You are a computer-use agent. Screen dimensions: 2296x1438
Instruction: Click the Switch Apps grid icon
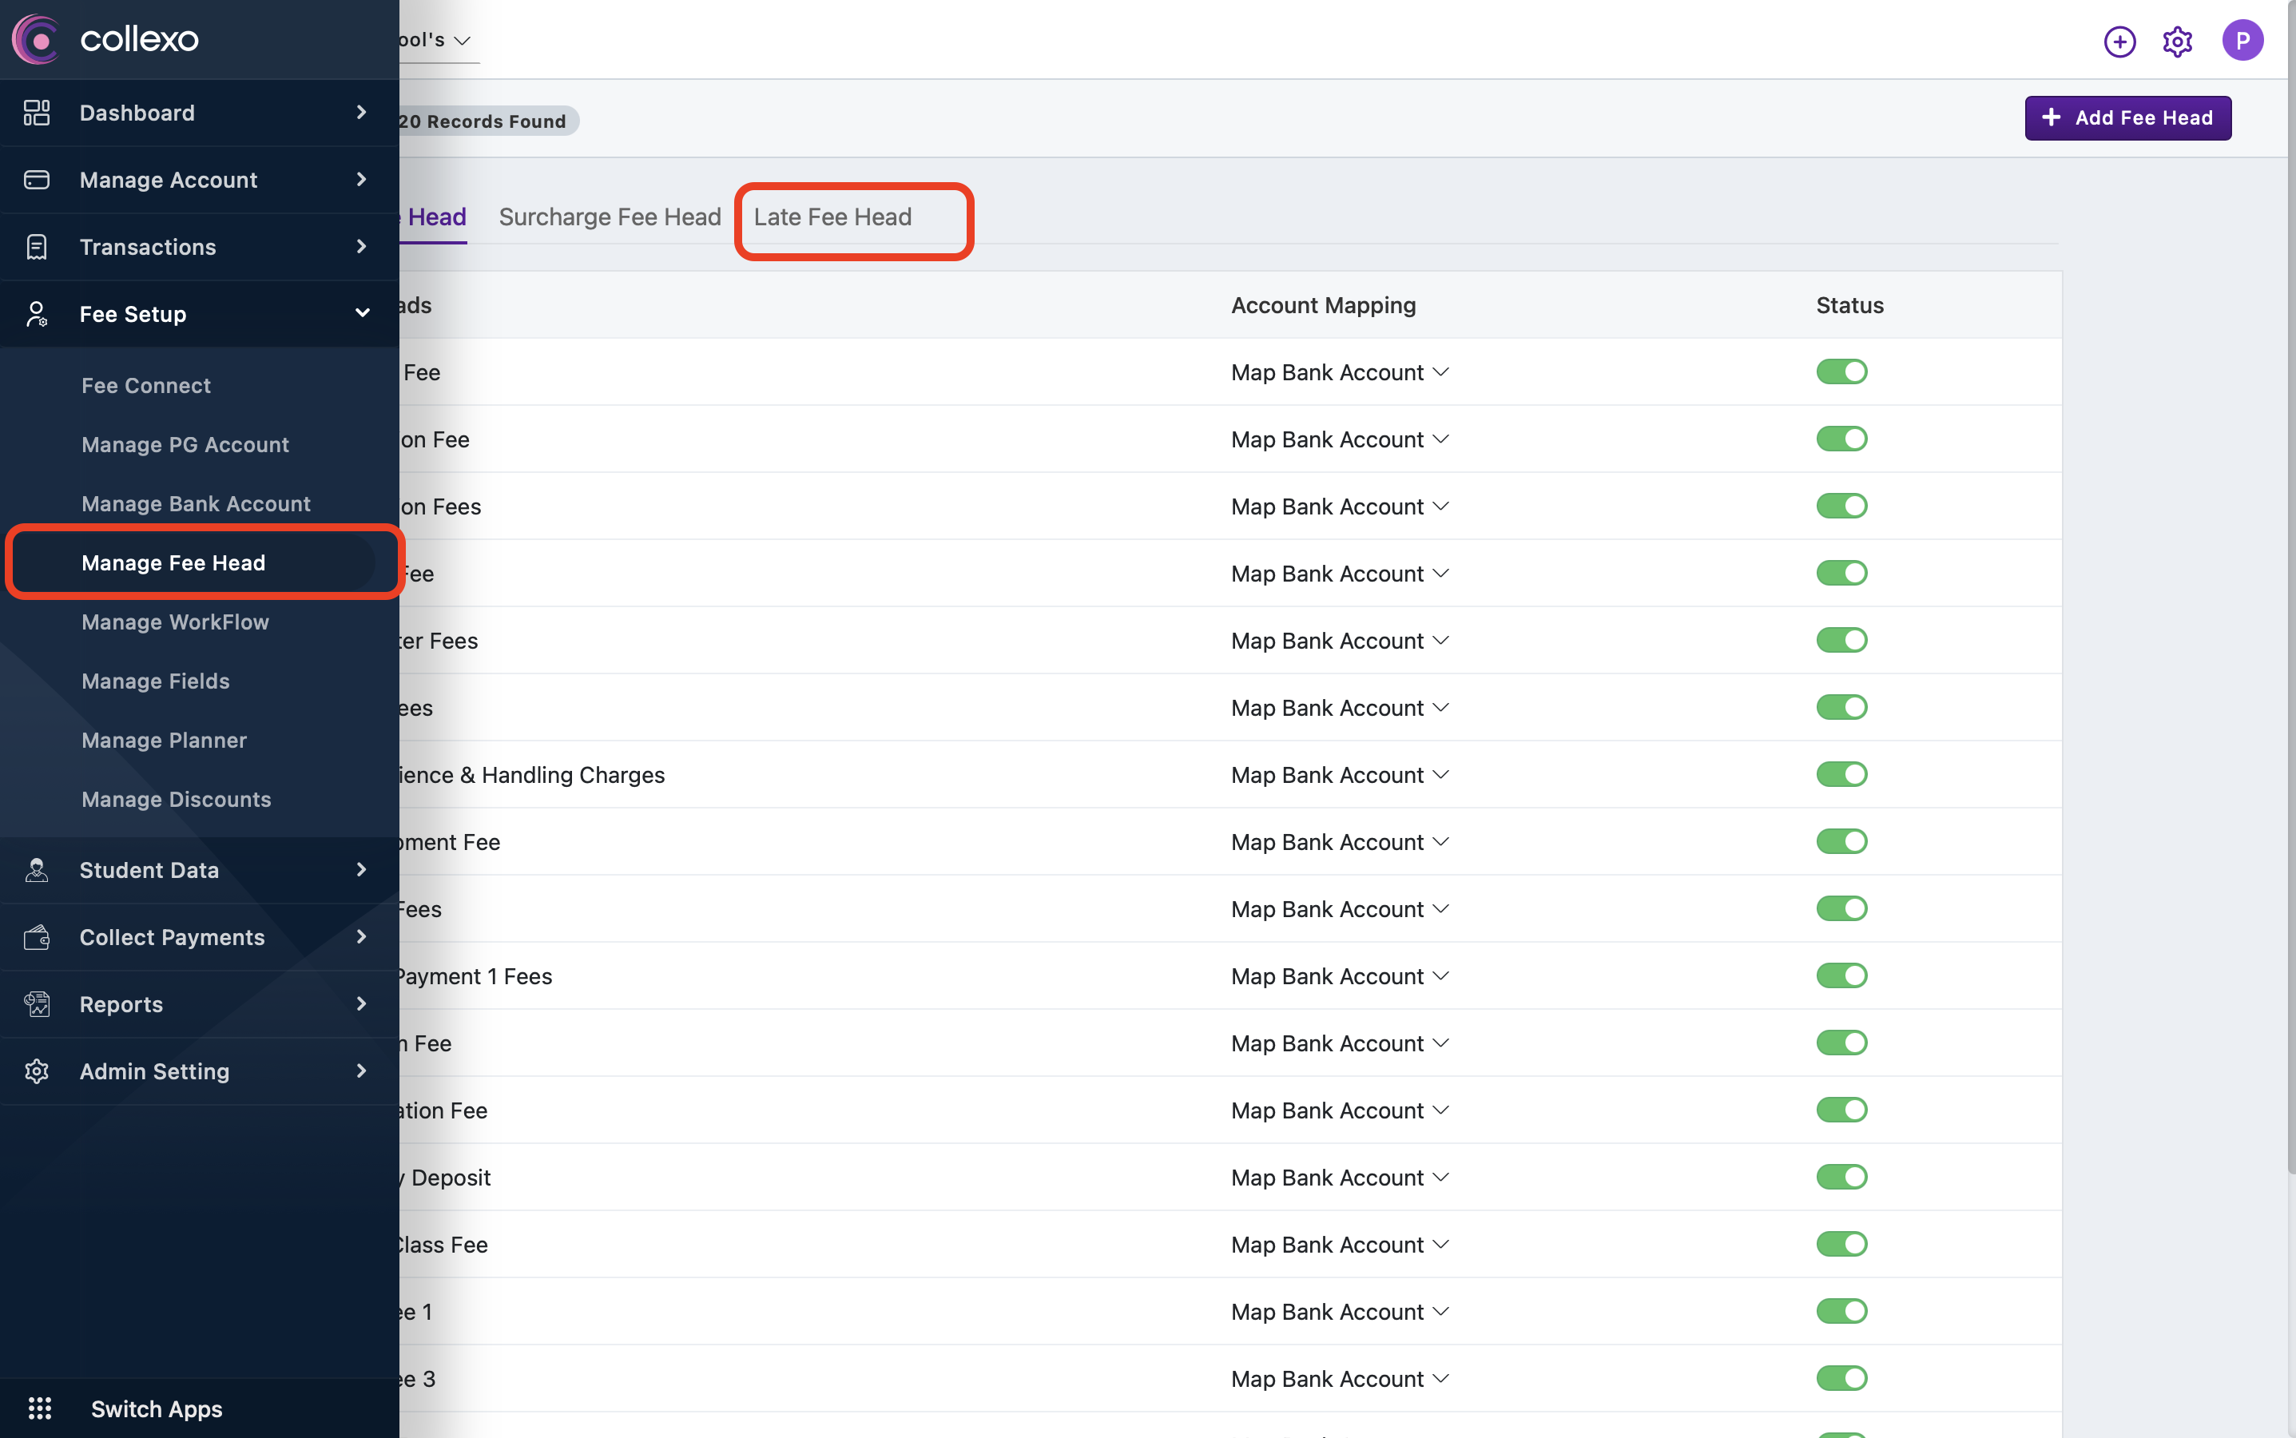click(x=40, y=1408)
